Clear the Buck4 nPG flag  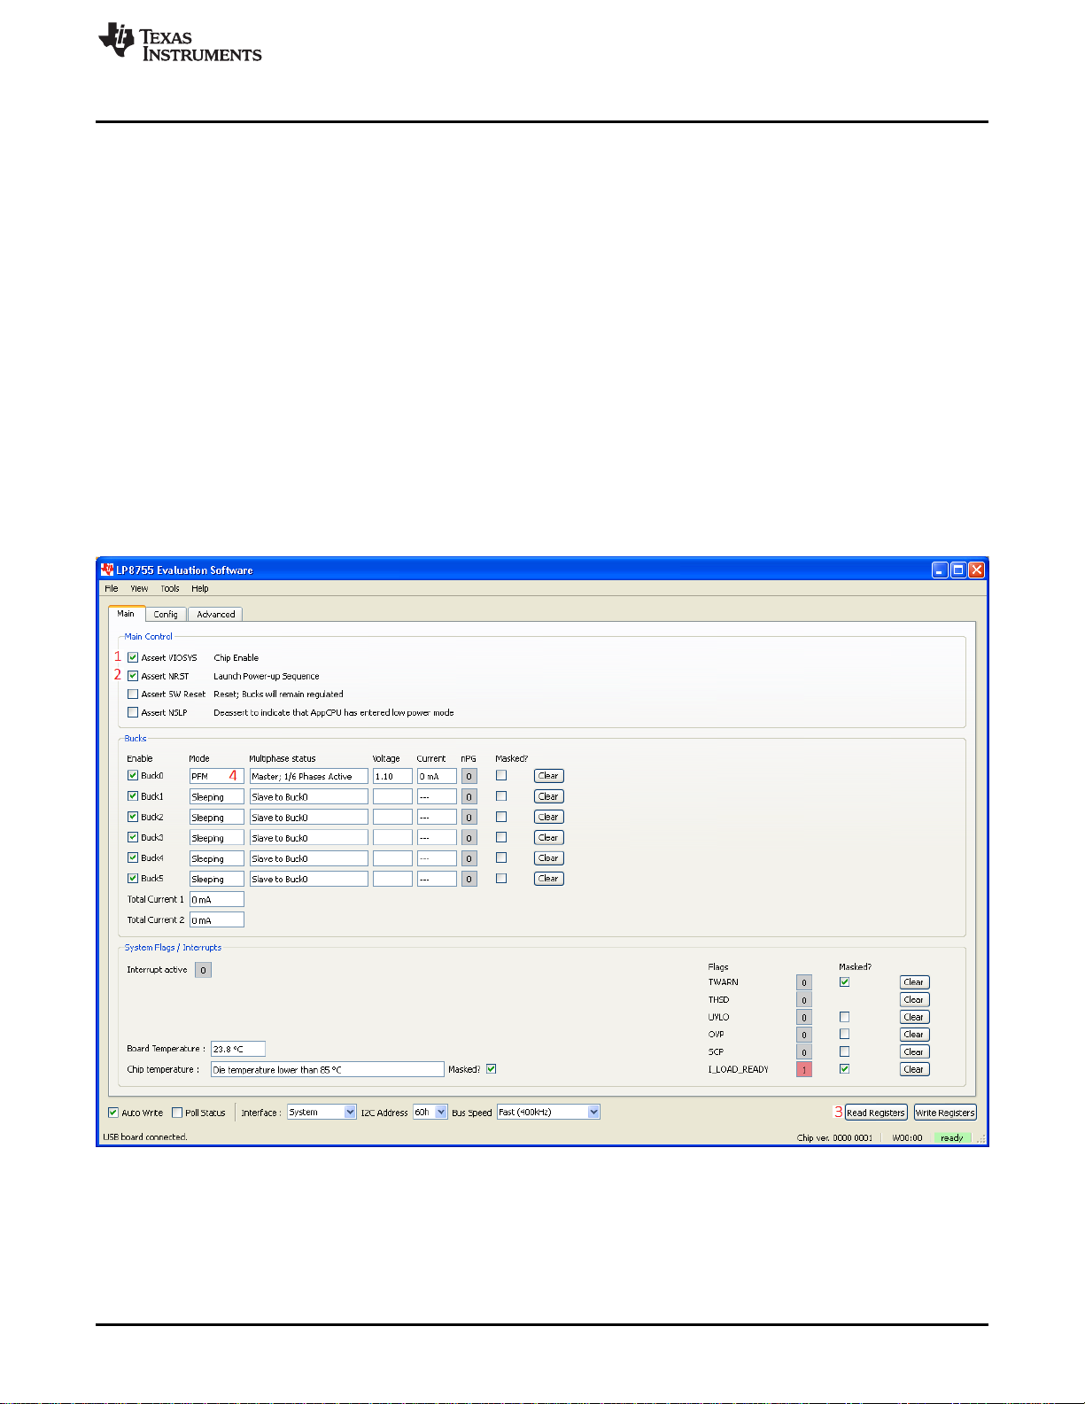pos(549,858)
